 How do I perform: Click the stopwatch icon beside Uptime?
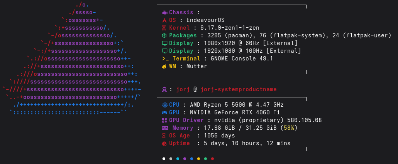[164, 144]
